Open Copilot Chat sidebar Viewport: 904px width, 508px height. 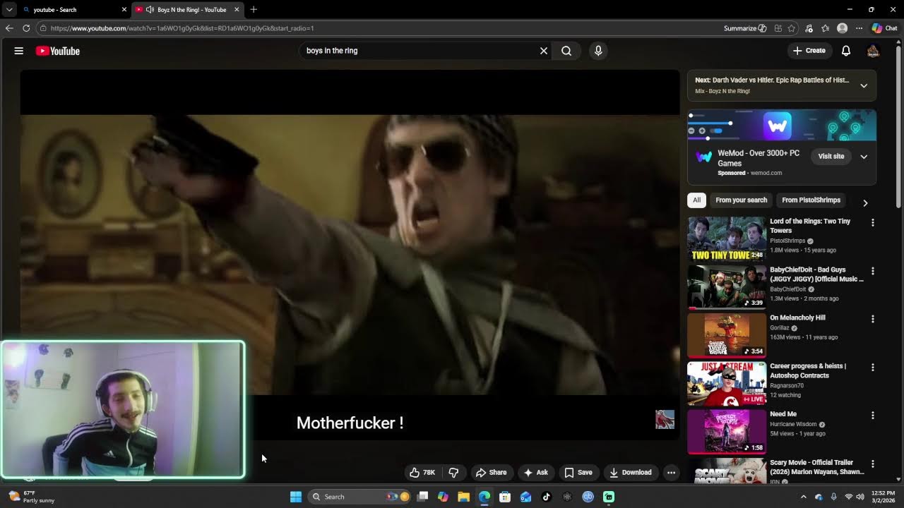pos(884,28)
